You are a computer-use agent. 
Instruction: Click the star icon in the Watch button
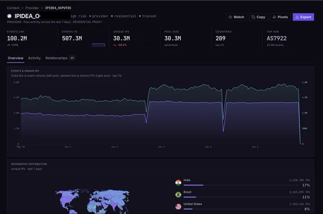230,17
